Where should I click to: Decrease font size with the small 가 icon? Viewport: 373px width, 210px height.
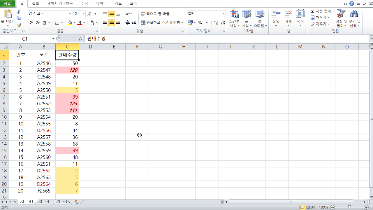coord(96,14)
